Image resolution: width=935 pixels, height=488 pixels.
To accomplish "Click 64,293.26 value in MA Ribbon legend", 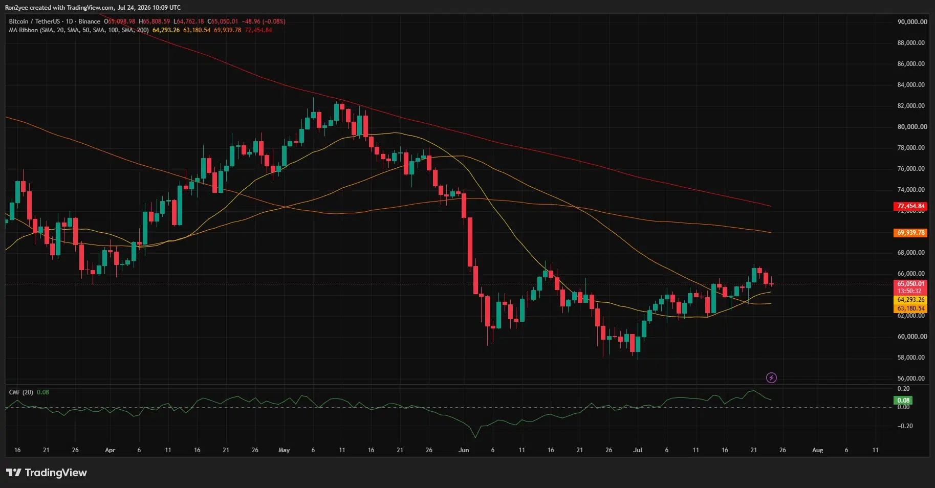I will pyautogui.click(x=166, y=30).
